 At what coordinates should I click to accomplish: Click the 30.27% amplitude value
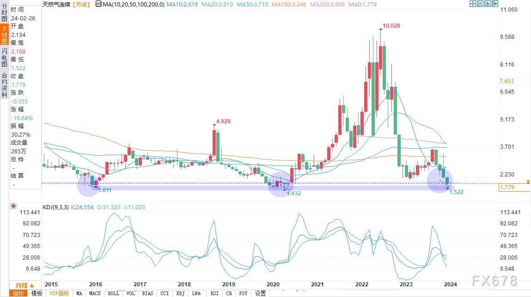point(21,134)
